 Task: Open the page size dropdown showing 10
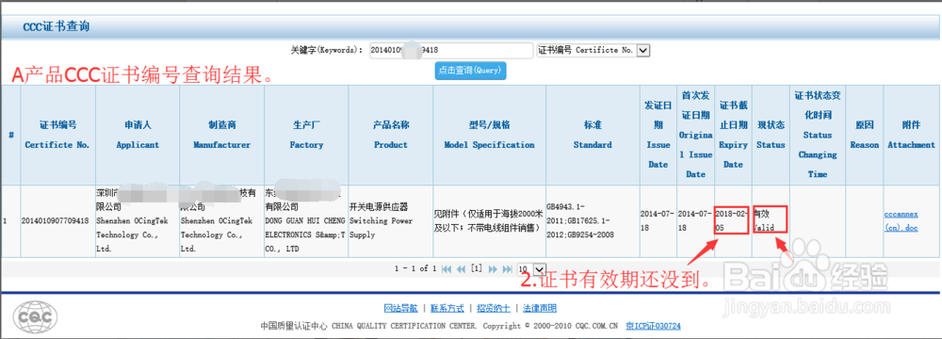coord(531,268)
